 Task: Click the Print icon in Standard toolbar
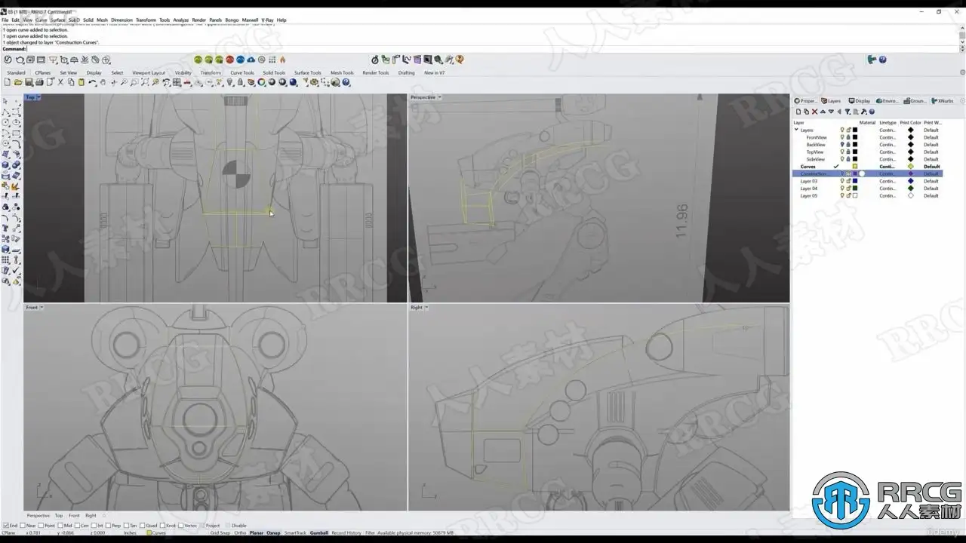point(39,82)
